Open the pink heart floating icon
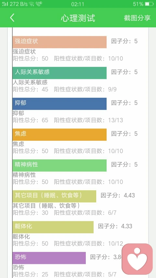 [137, 259]
